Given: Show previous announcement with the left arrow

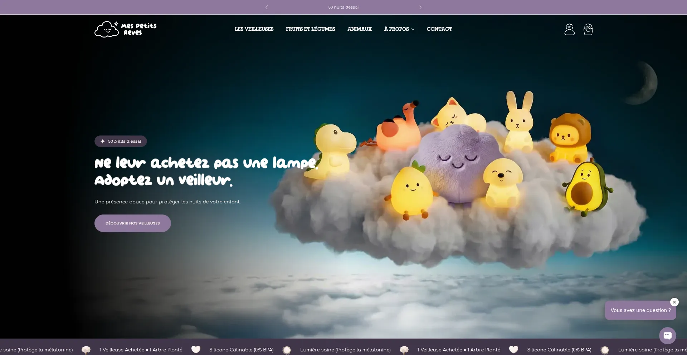Looking at the screenshot, I should (x=267, y=7).
